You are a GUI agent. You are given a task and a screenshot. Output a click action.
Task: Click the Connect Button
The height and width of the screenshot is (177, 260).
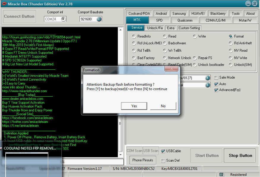[19, 16]
